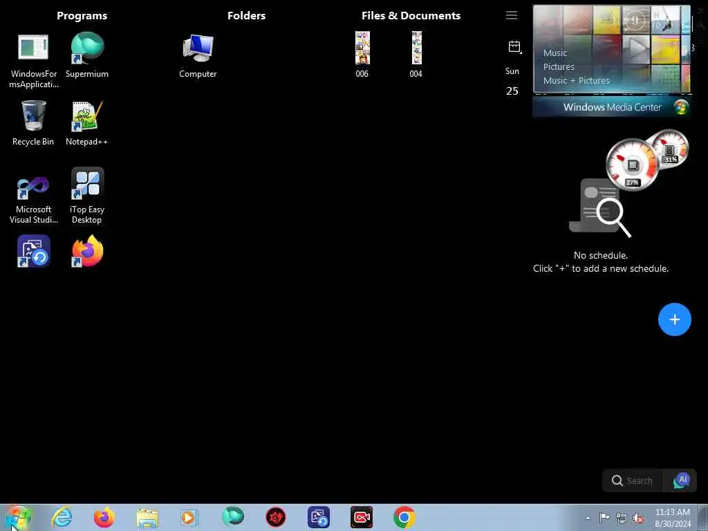Click the Programs group header

pos(82,16)
